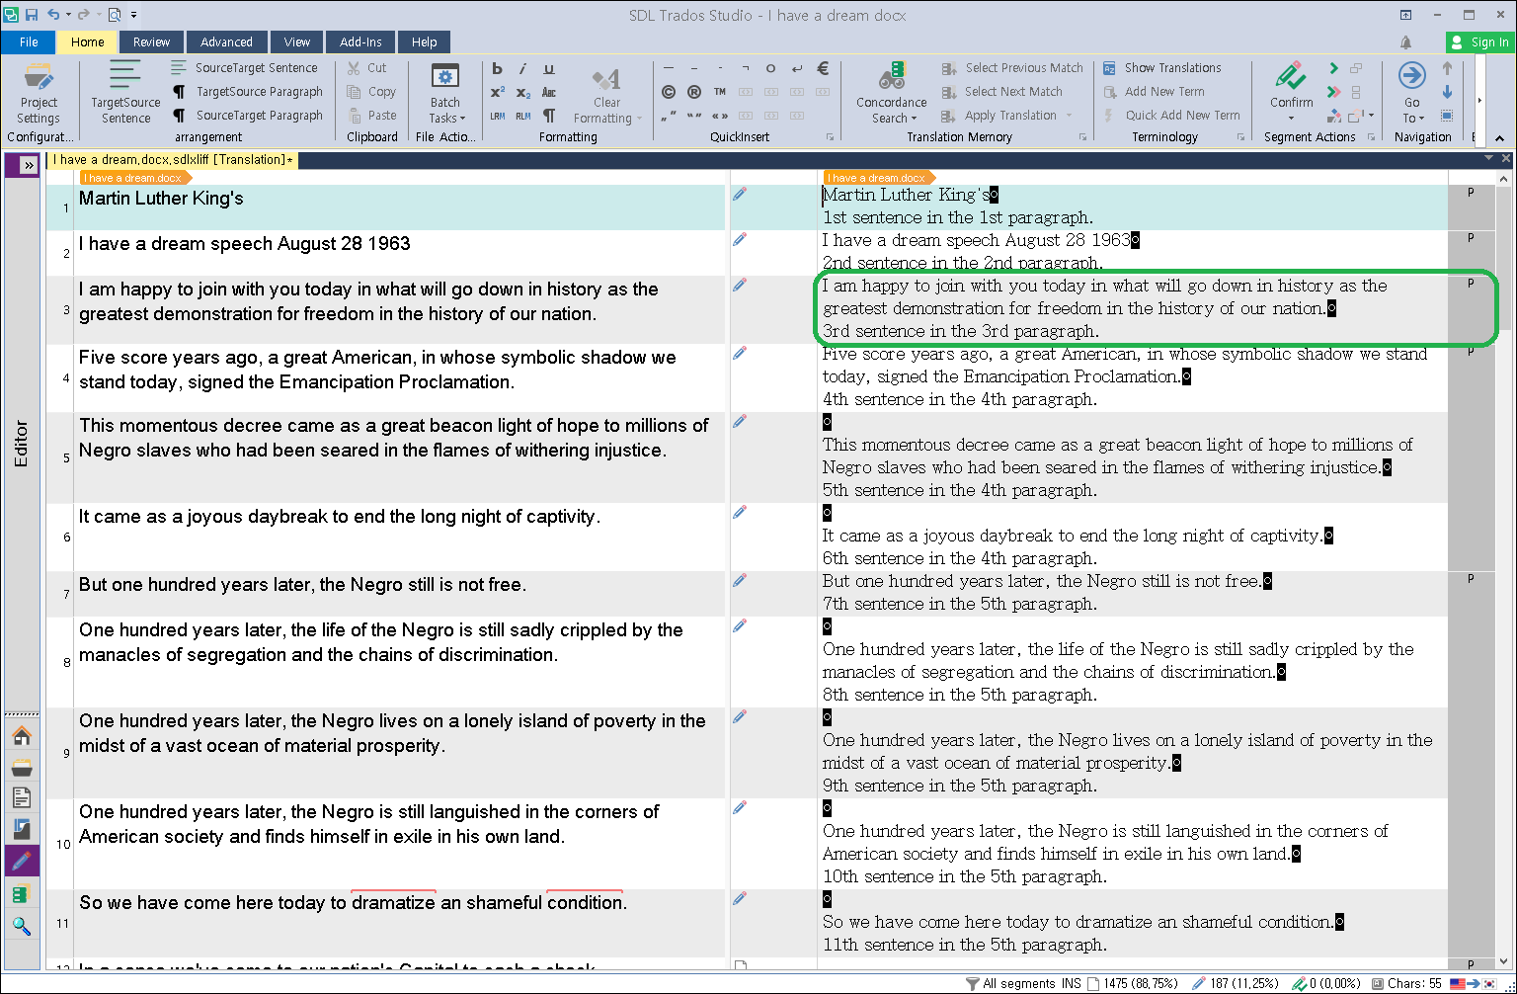The width and height of the screenshot is (1517, 994).
Task: Toggle italic formatting
Action: (x=522, y=68)
